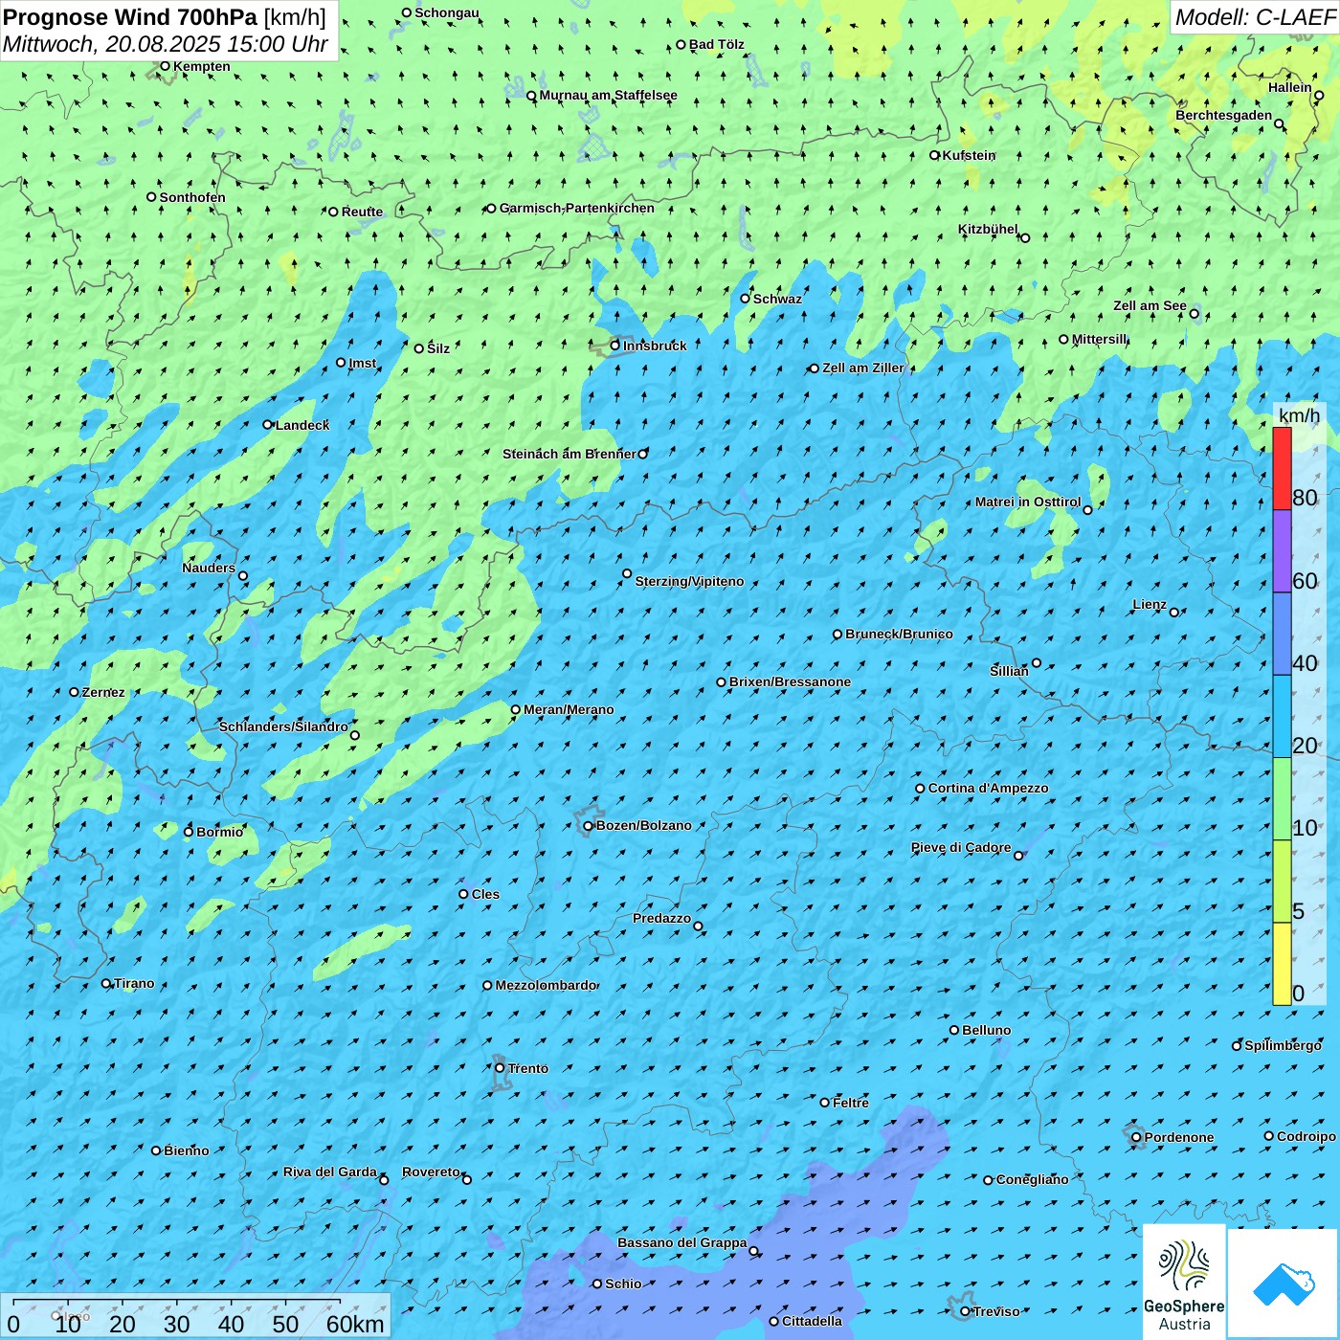Click the Kempten marker dot
Screen dimensions: 1340x1340
[x=165, y=66]
